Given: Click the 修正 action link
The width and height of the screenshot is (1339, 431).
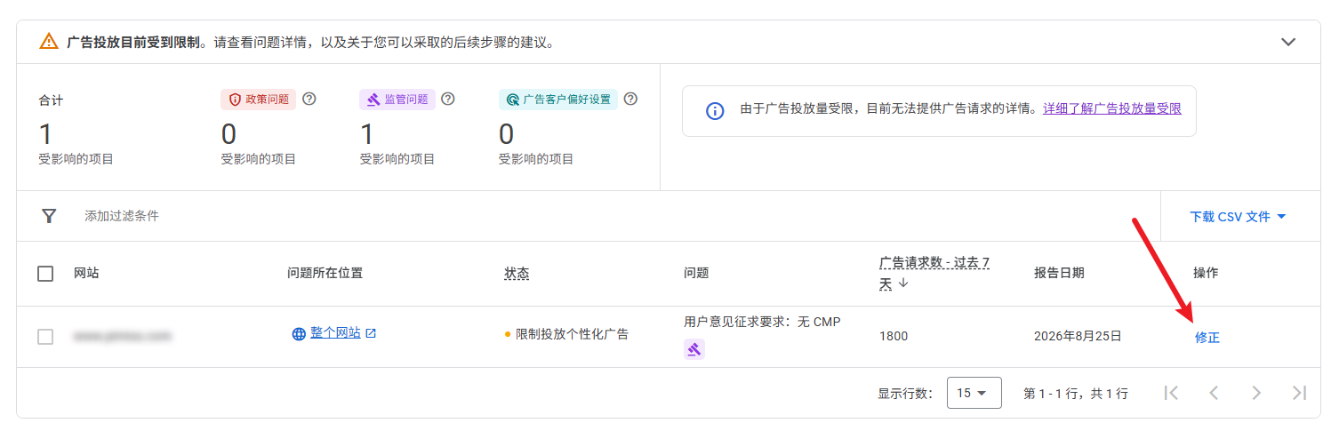Looking at the screenshot, I should [x=1207, y=338].
